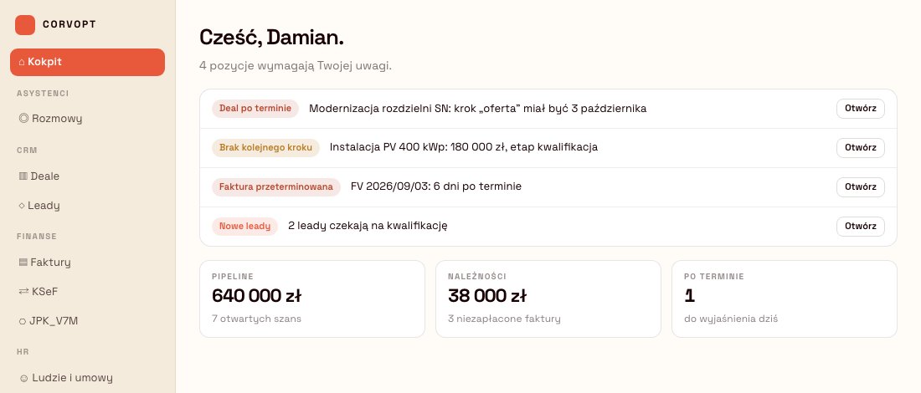This screenshot has width=921, height=393.
Task: Click the Deale pipeline columns icon
Action: (23, 176)
